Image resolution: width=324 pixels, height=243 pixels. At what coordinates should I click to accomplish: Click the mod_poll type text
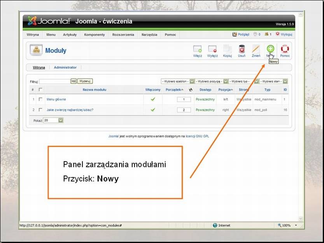tap(261, 110)
